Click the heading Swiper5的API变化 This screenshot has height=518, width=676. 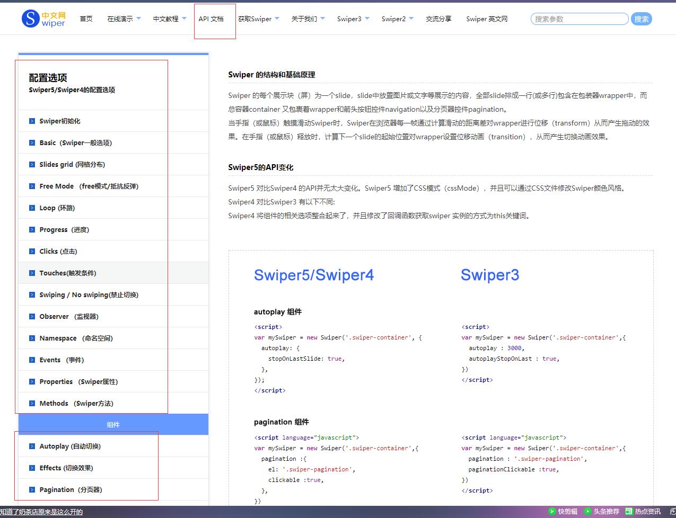pos(261,167)
